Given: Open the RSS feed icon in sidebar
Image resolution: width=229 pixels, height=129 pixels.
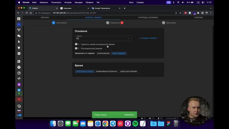Looking at the screenshot, I should [19, 61].
